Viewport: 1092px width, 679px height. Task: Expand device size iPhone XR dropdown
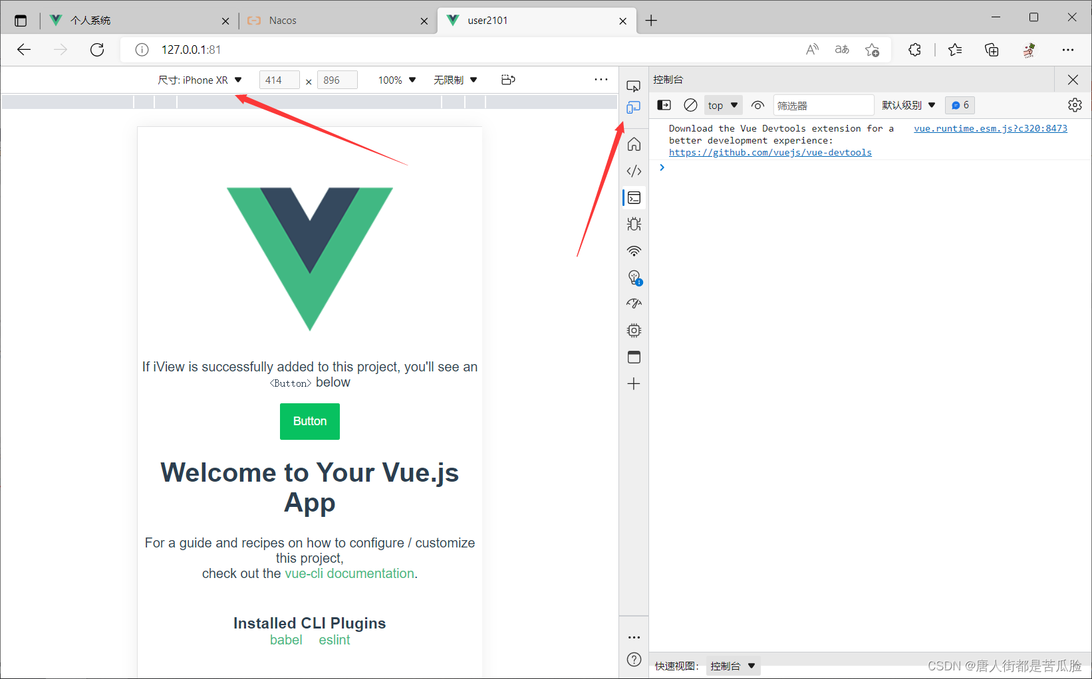[200, 80]
